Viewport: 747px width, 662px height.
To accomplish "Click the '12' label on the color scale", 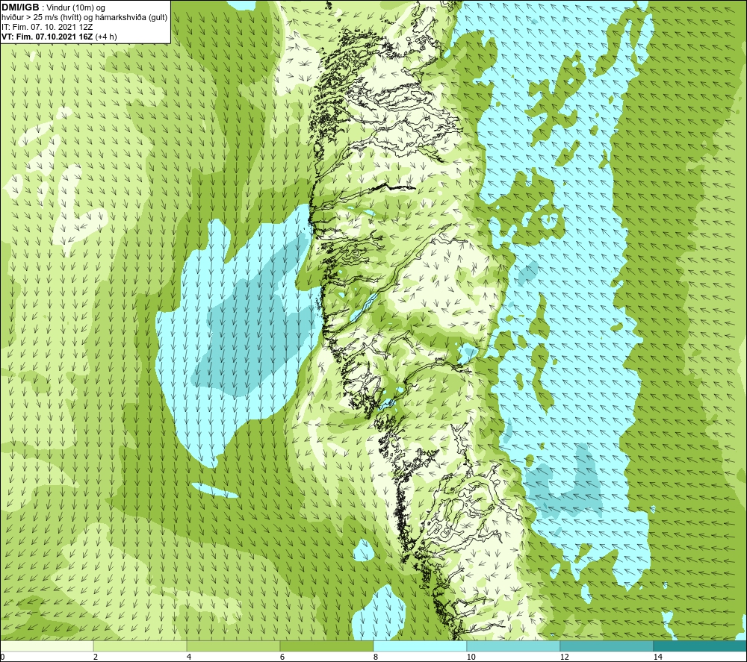I will [565, 657].
